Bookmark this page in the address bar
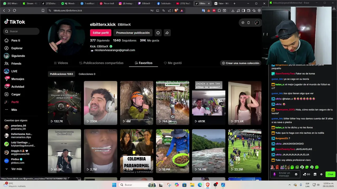Viewport: 337px width, 189px height. [43, 10]
